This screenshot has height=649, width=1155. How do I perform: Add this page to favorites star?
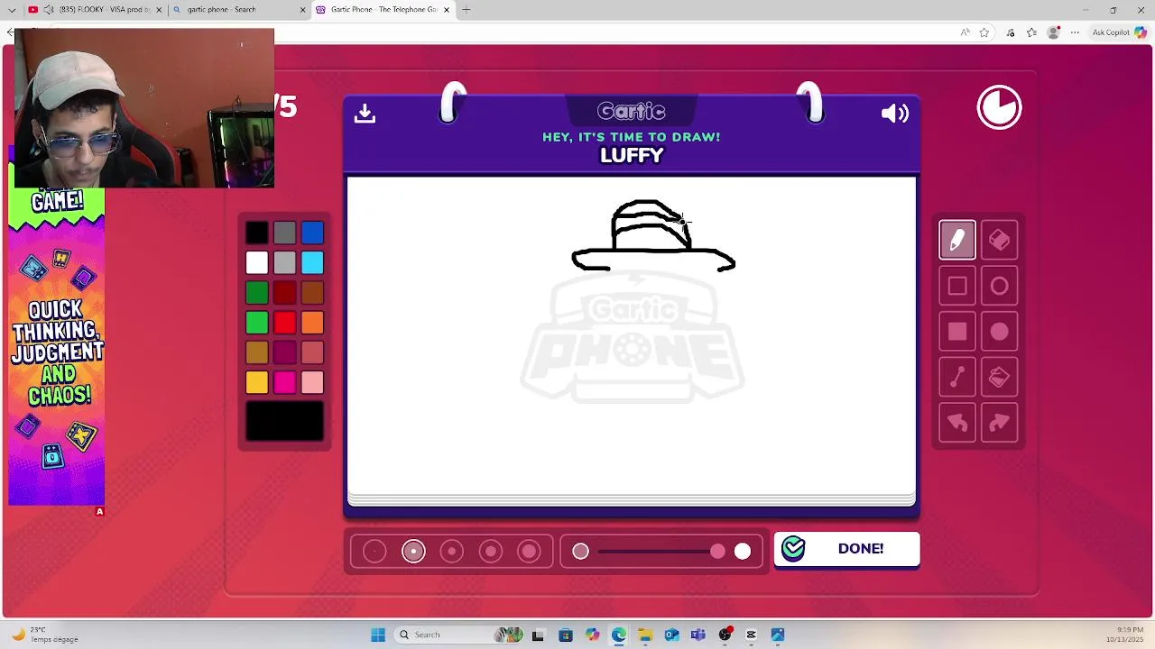pyautogui.click(x=984, y=32)
